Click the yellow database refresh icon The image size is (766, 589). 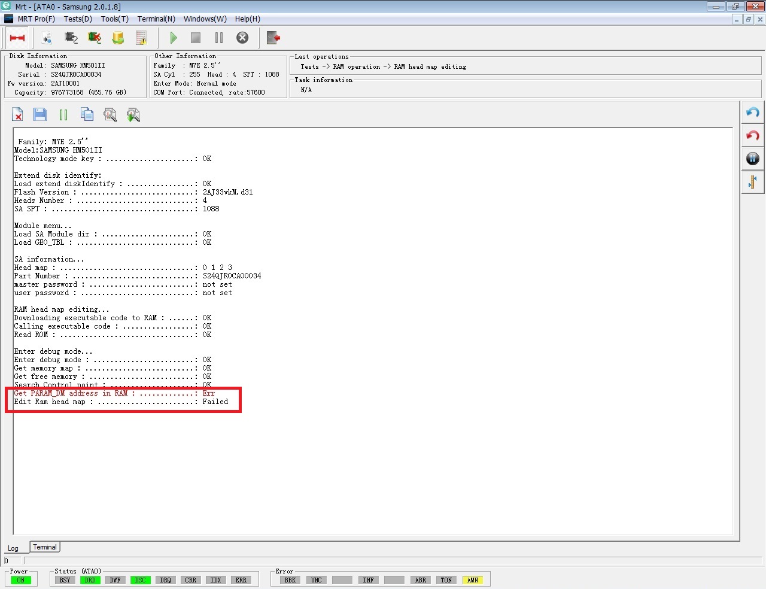[x=118, y=38]
